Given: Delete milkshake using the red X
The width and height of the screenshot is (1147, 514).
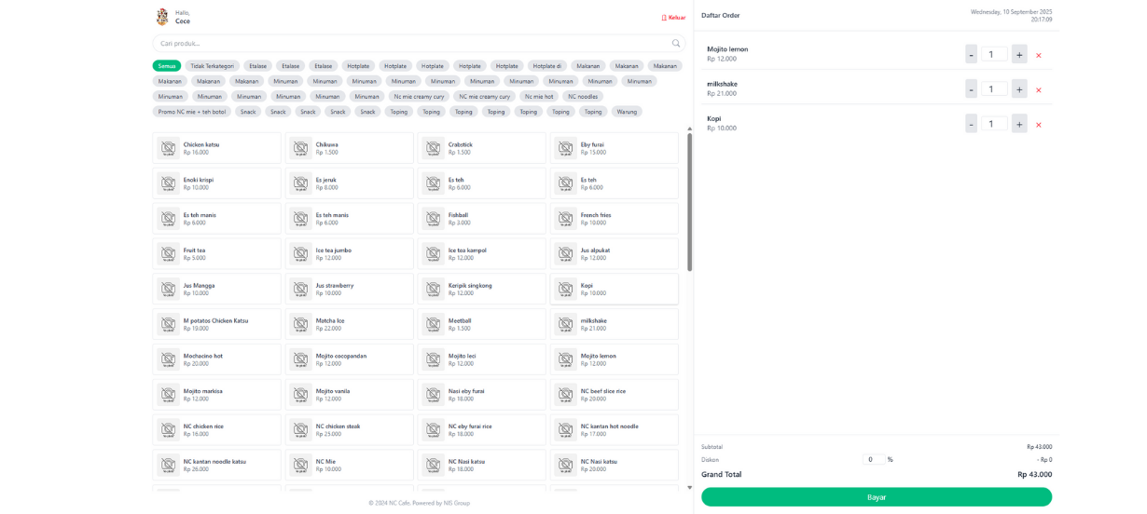Looking at the screenshot, I should pyautogui.click(x=1038, y=90).
